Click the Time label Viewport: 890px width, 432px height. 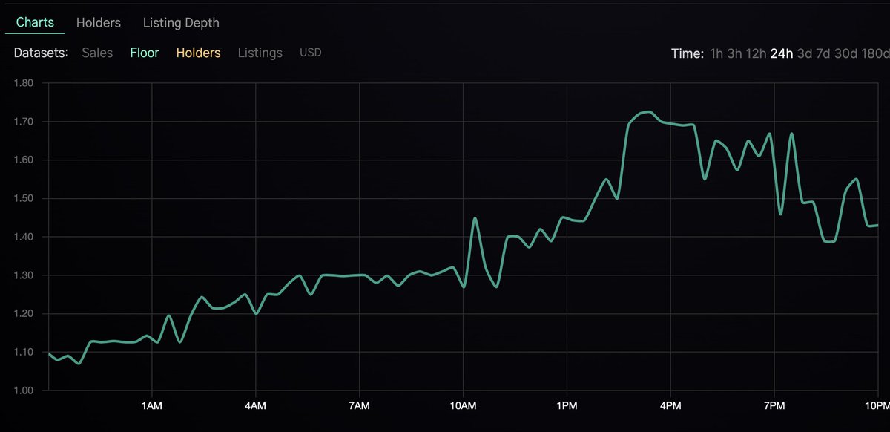(x=688, y=53)
